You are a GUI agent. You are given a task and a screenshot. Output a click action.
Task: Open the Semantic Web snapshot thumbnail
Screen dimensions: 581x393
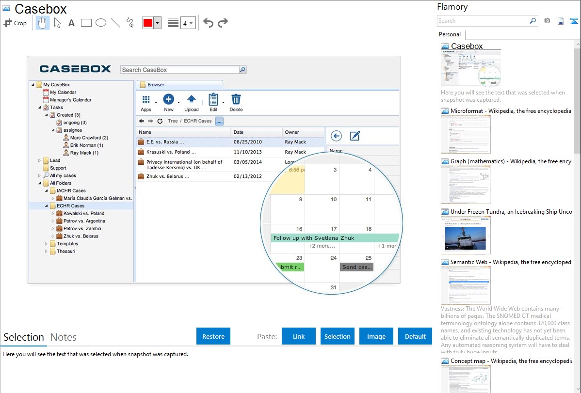click(466, 285)
